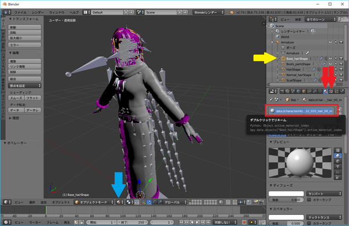This screenshot has height=226, width=349.
Task: Toggle visibility eye for Boots_partsShape
Action: pyautogui.click(x=330, y=64)
